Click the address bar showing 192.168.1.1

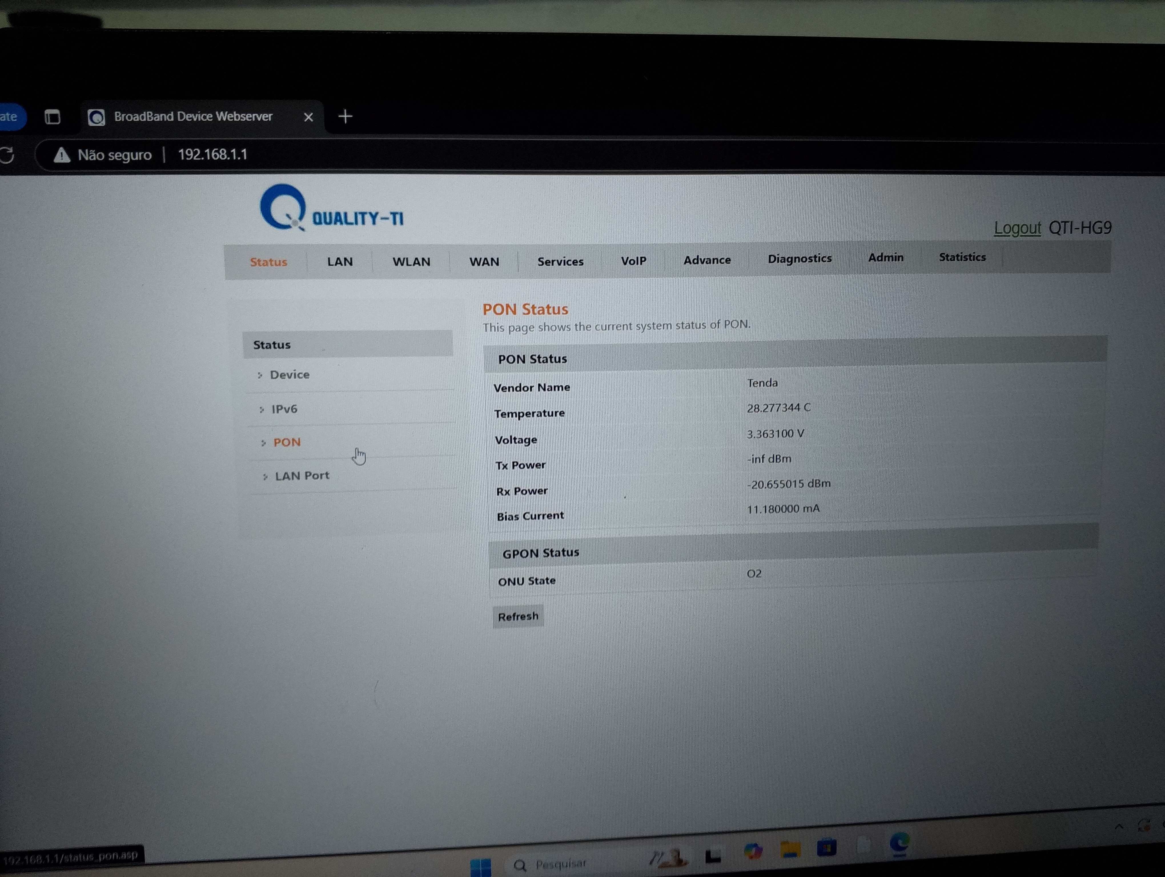click(x=212, y=155)
